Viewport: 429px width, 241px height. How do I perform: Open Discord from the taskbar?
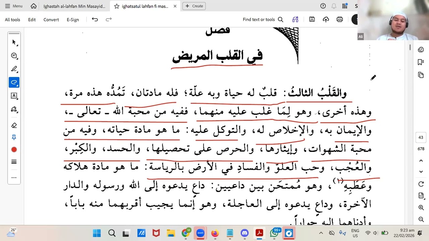point(244,233)
